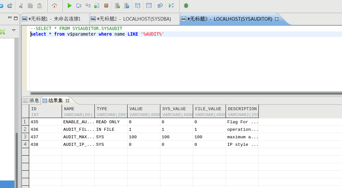Screen dimensions: 342x188
Task: Maximize the left navigation panel
Action: [15, 18]
